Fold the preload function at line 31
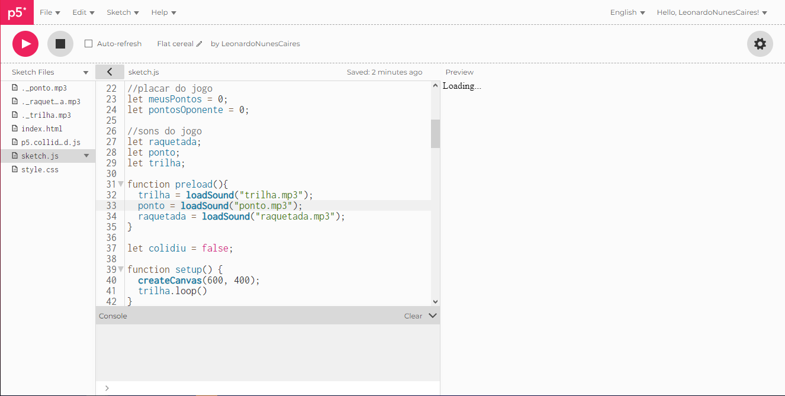Screen dimensions: 785x396 [121, 184]
